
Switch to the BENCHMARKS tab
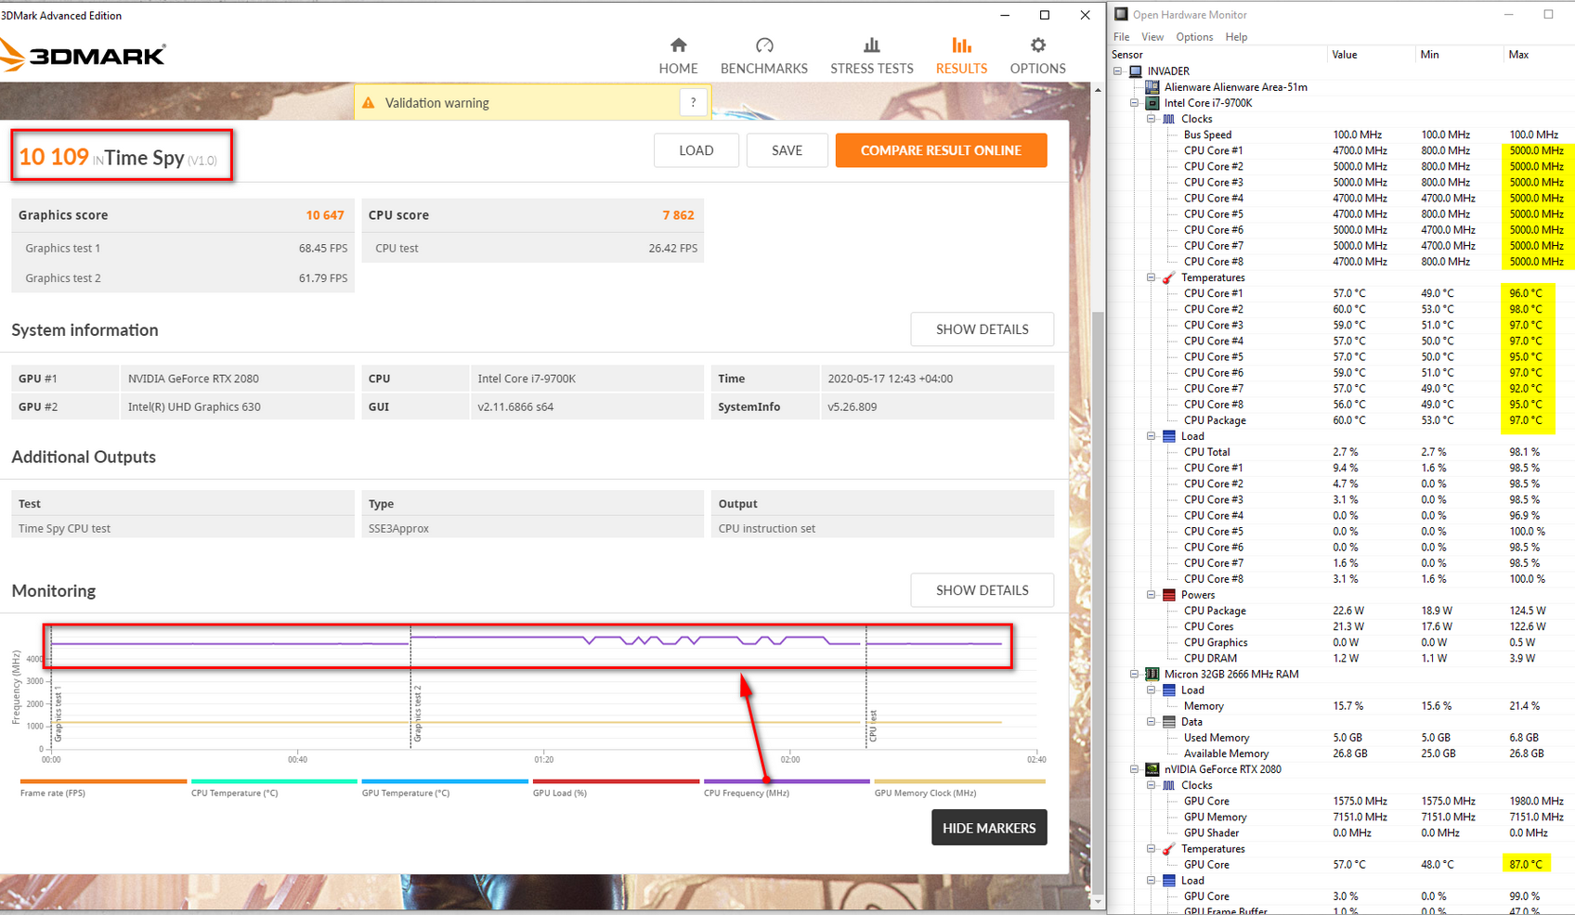pyautogui.click(x=764, y=57)
